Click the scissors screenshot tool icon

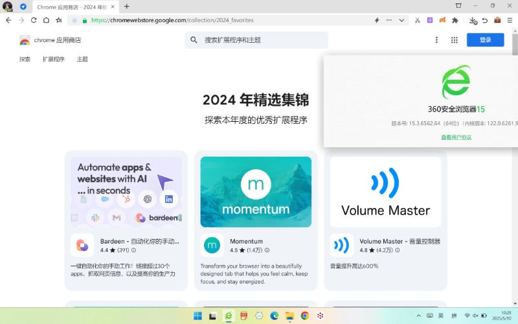click(418, 20)
